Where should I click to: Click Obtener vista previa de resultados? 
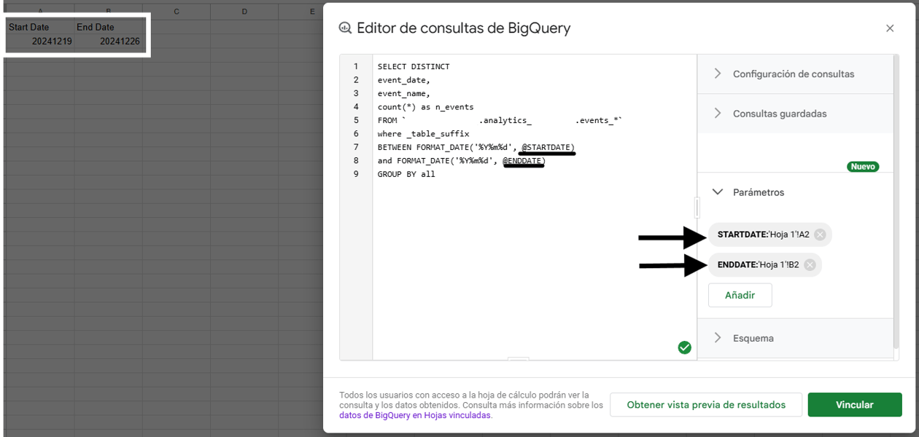(706, 405)
